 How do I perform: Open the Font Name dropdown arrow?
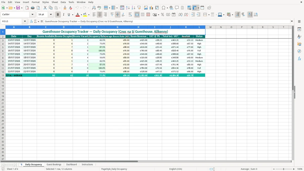click(32, 15)
